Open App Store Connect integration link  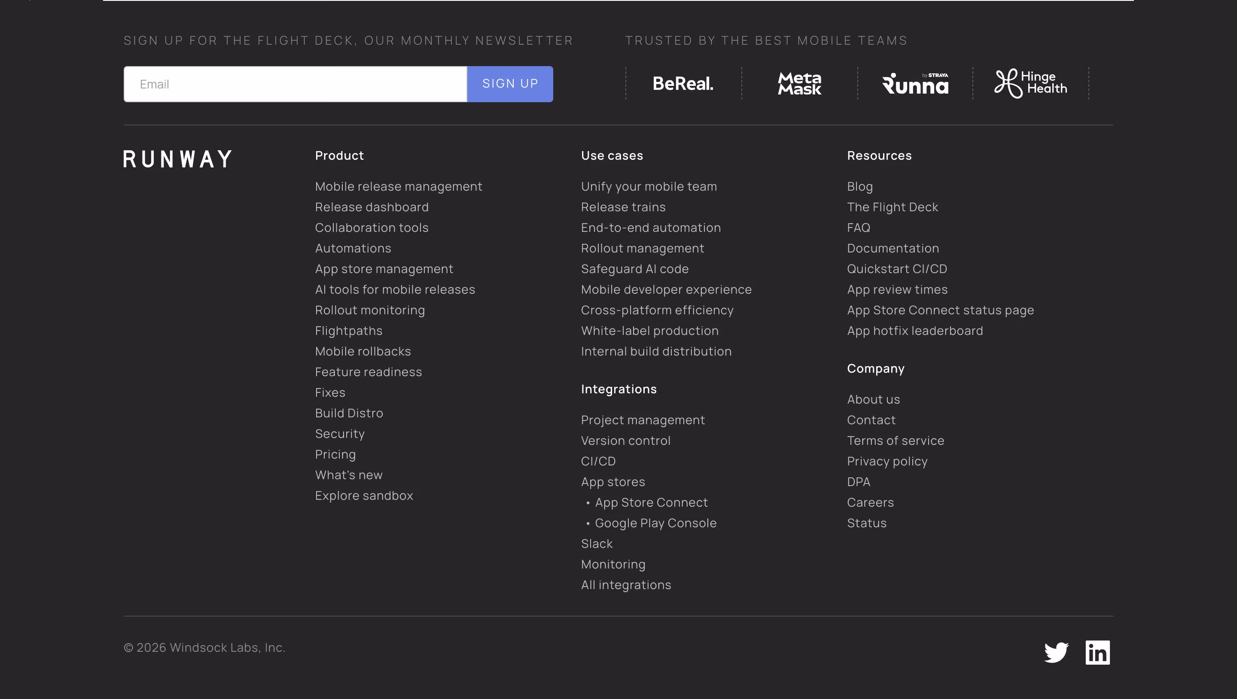(x=651, y=503)
